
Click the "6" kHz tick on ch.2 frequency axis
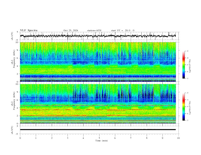tap(18, 100)
